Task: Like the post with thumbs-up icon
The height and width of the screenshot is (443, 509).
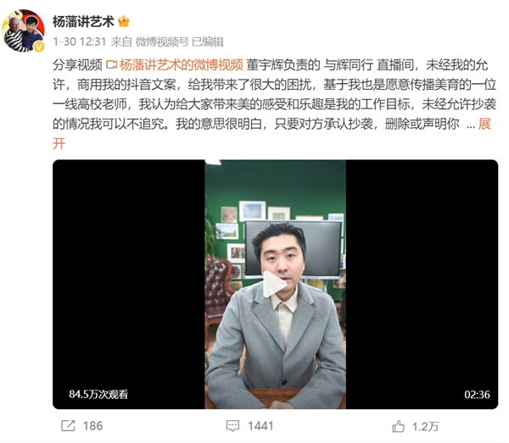Action: tap(399, 426)
